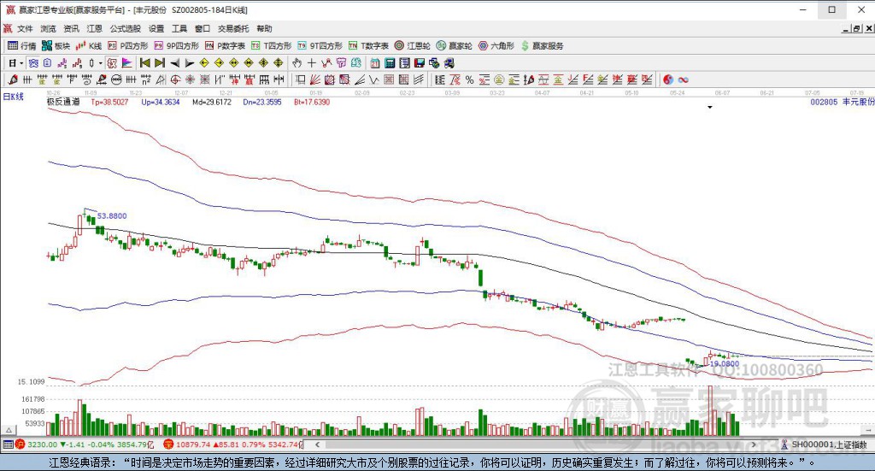Click the 极反通道 indicator name
The image size is (875, 471).
tap(63, 102)
